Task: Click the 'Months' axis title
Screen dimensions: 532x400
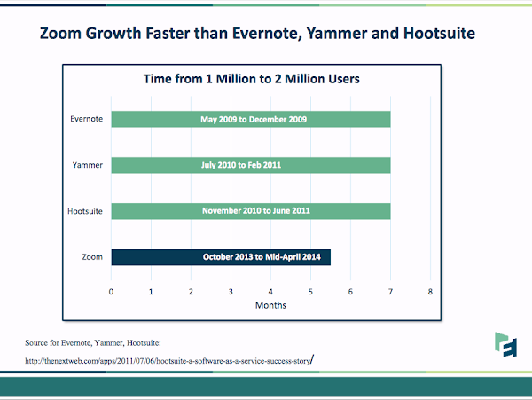Action: (270, 305)
